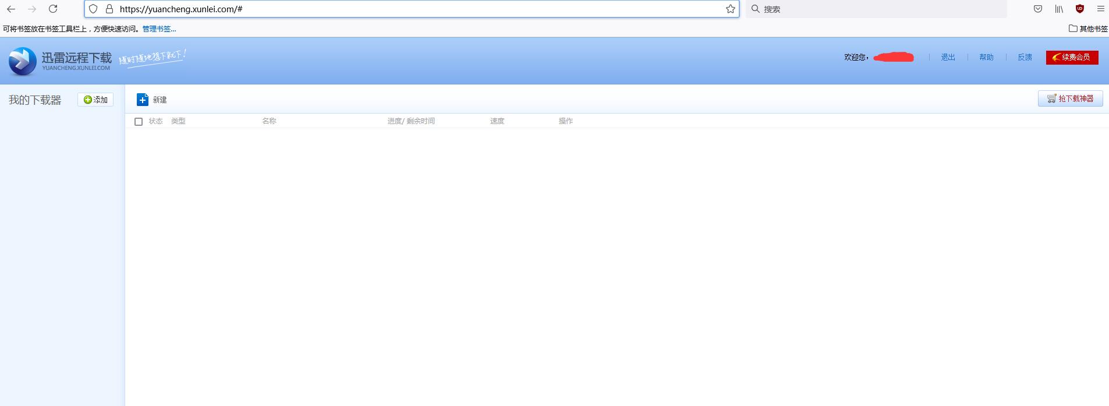This screenshot has width=1109, height=406.
Task: Save to Pocket icon in toolbar
Action: [x=1037, y=9]
